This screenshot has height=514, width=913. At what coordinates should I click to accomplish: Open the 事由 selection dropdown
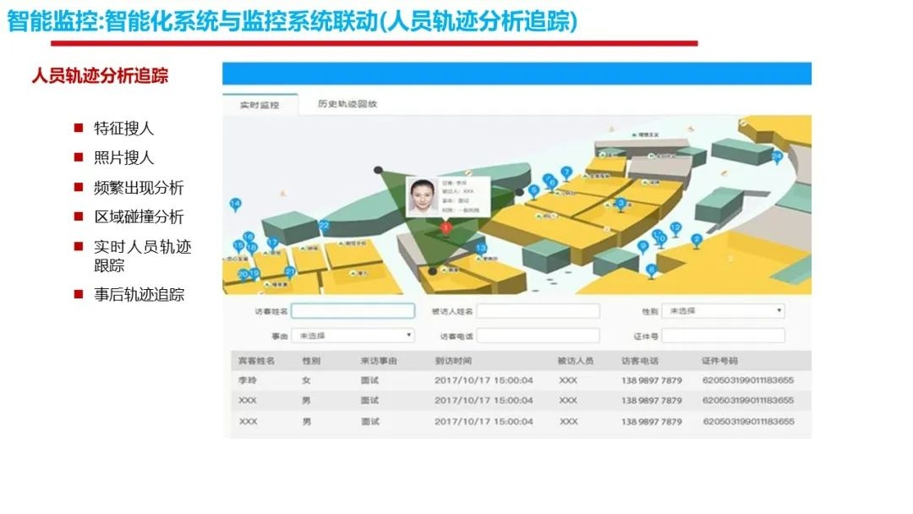pyautogui.click(x=353, y=335)
